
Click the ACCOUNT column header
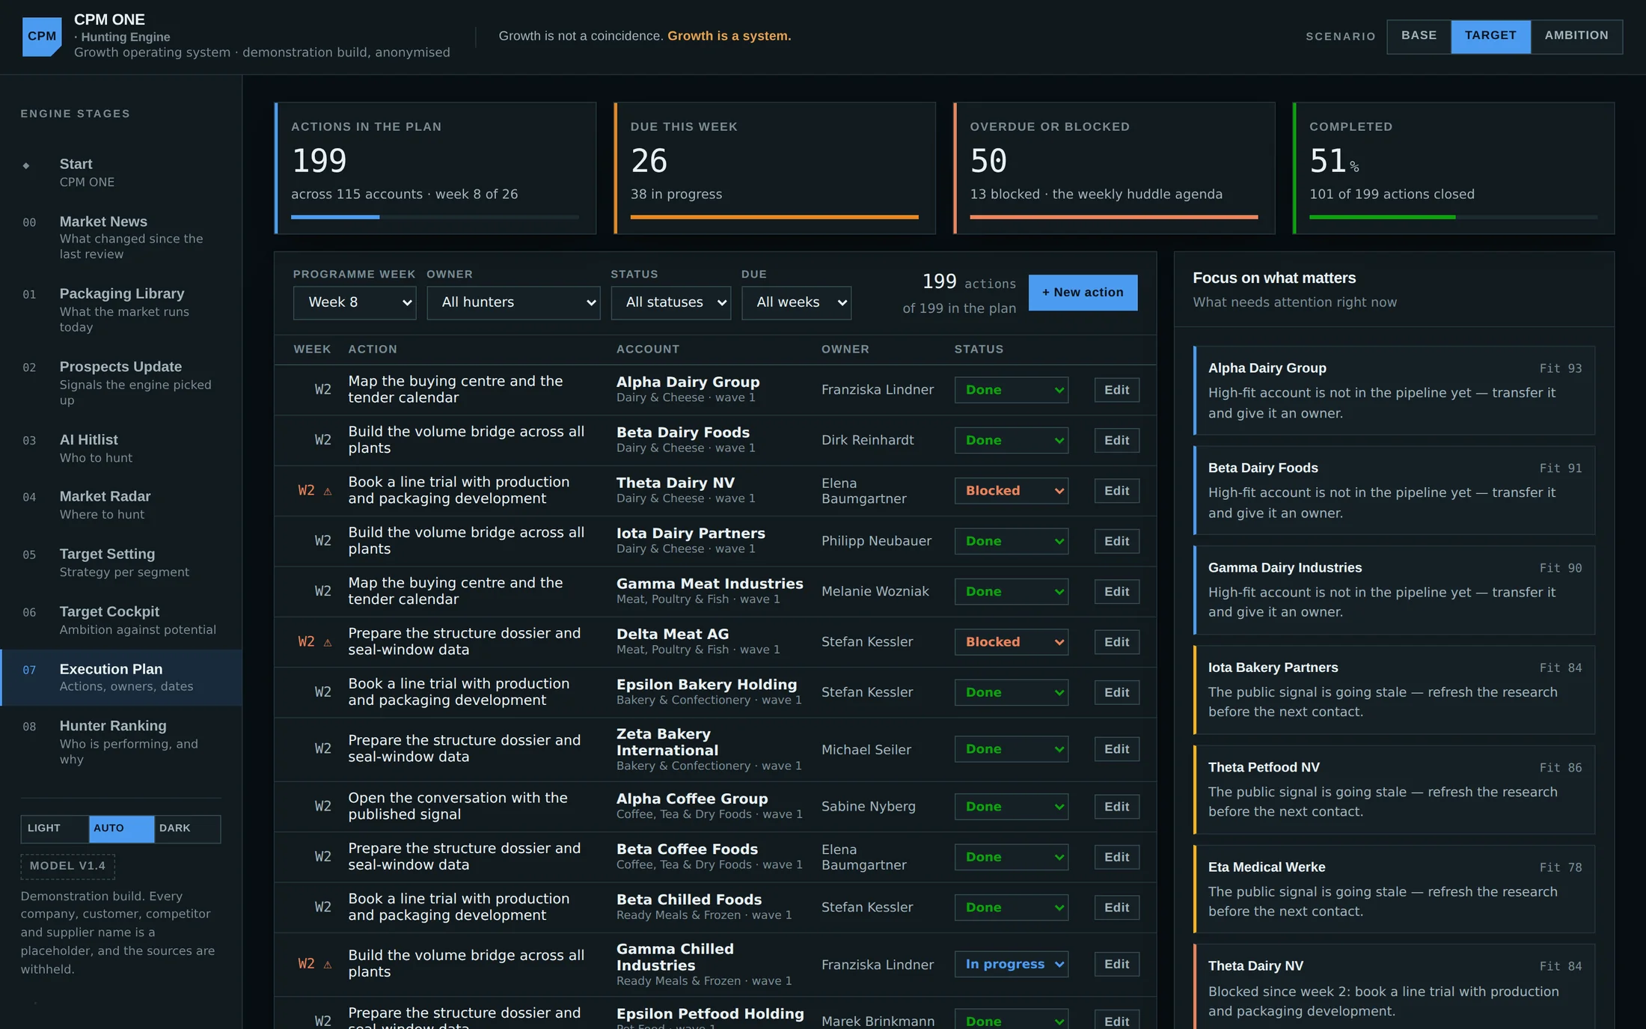coord(648,349)
